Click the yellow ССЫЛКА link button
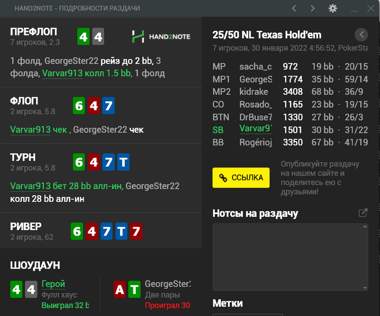This screenshot has width=380, height=316. [241, 177]
